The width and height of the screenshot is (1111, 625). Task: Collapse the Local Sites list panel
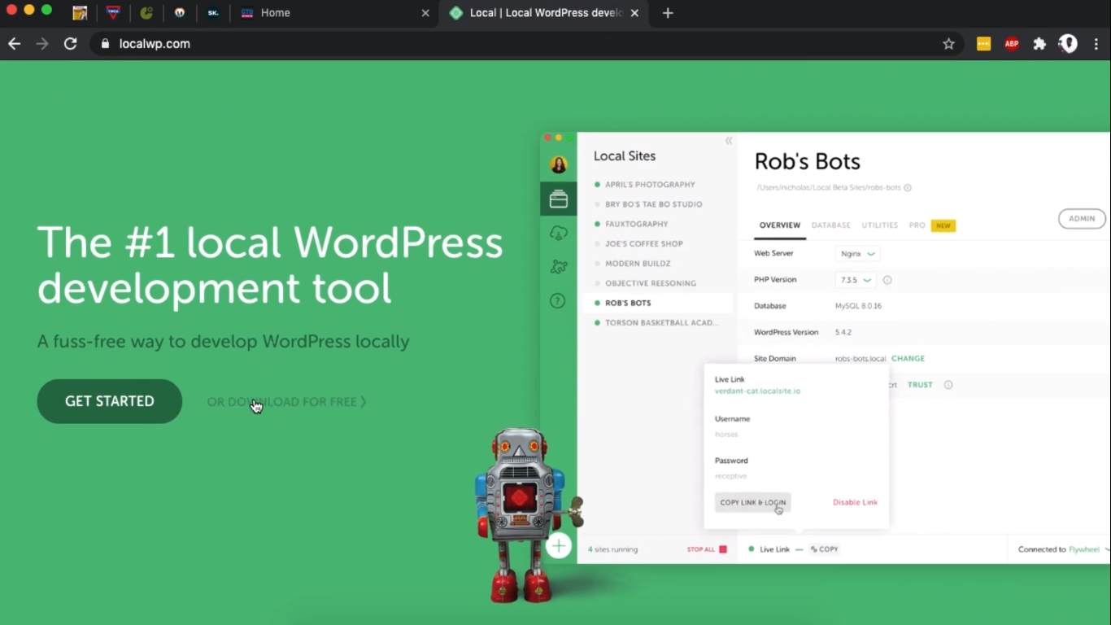coord(729,141)
